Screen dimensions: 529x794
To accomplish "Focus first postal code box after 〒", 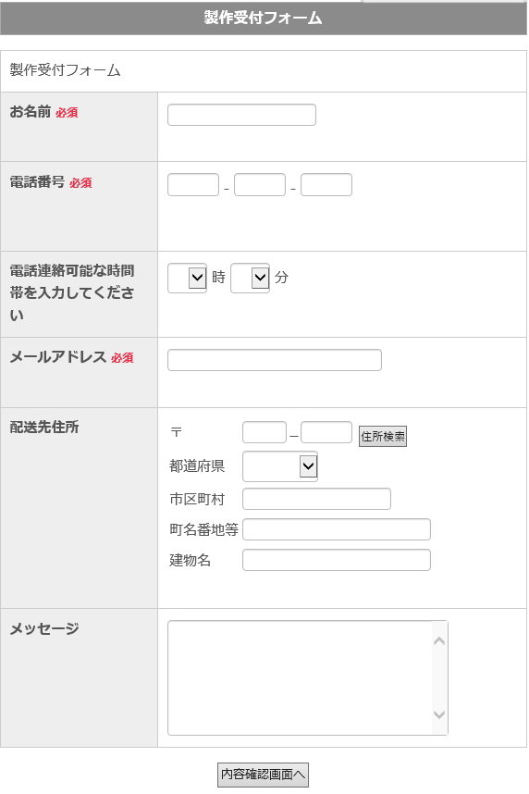I will point(264,432).
